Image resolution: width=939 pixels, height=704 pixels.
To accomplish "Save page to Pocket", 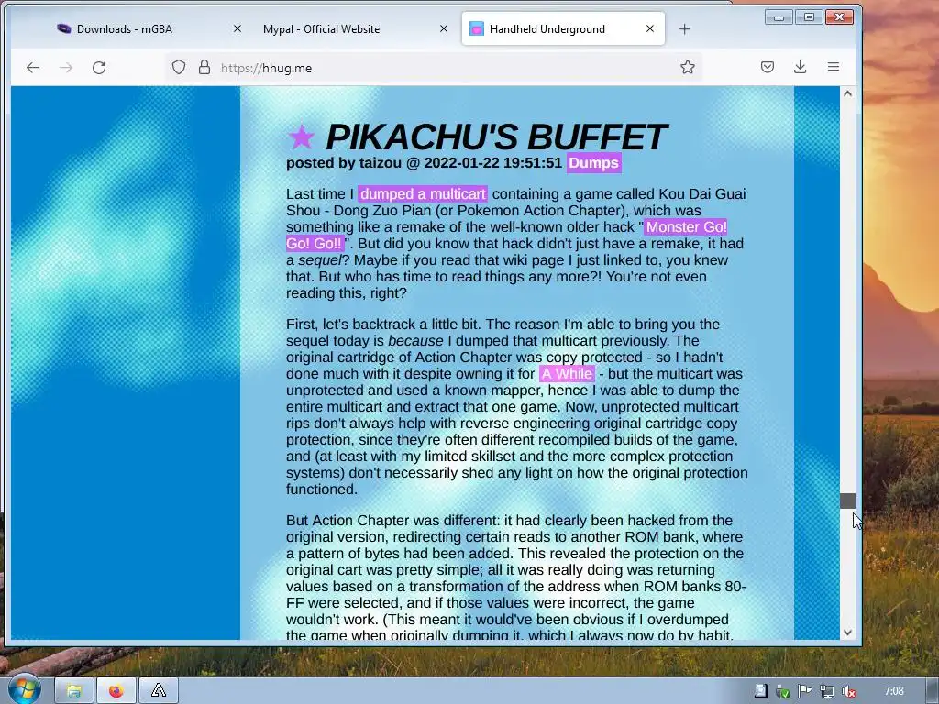I will pos(768,67).
